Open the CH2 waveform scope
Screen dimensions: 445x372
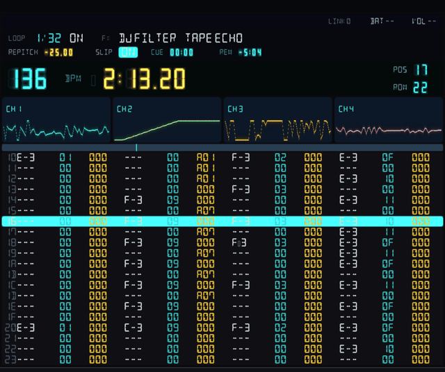click(167, 120)
